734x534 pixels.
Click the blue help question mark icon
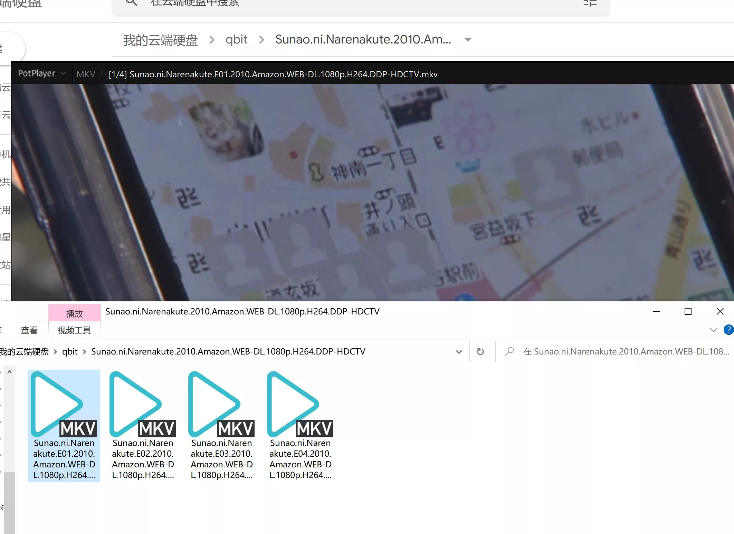pos(728,330)
